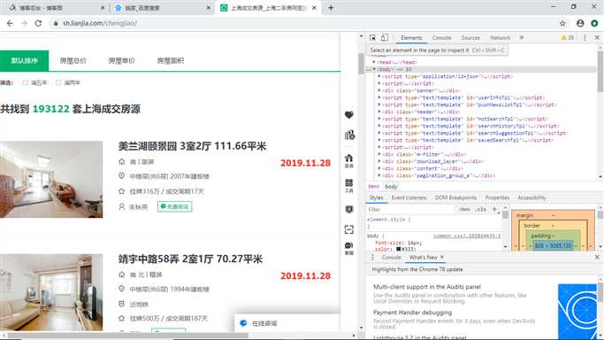Switch to the DevTools Sources tab
Screen dimensions: 604x340
pyautogui.click(x=470, y=38)
